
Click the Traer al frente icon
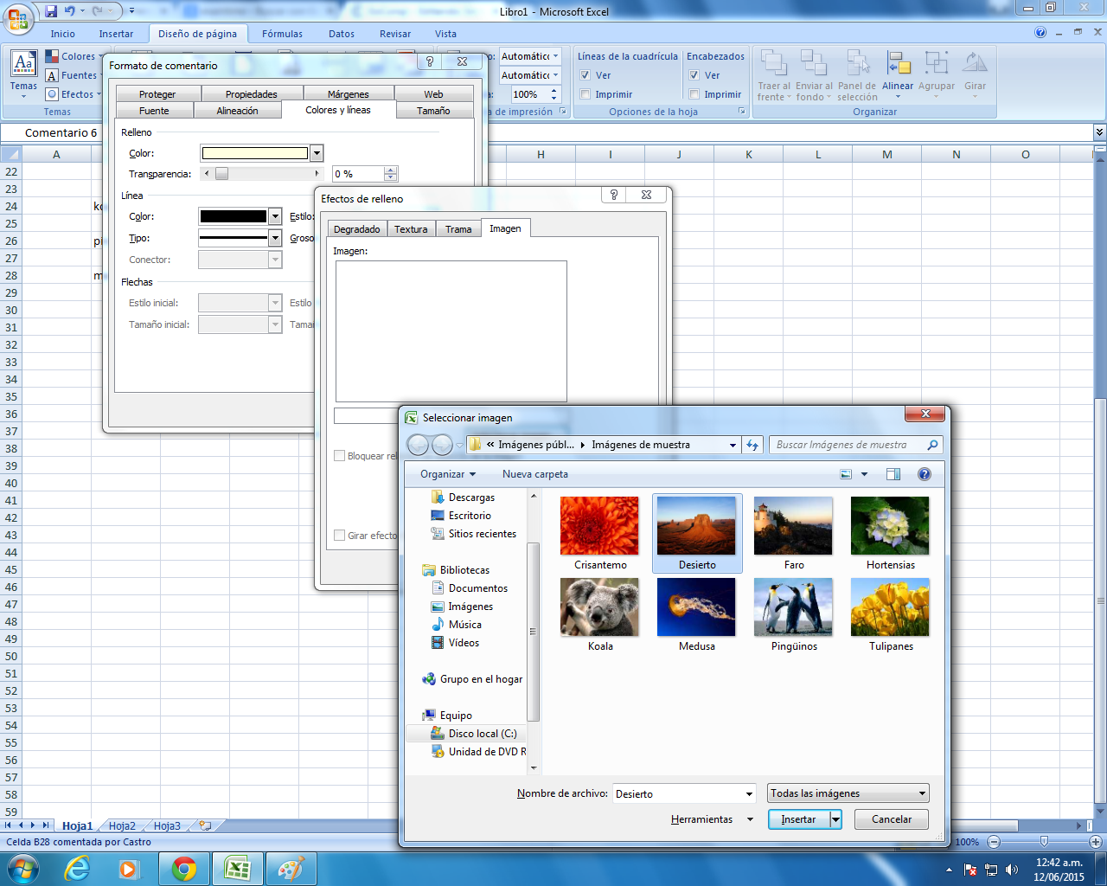pos(773,64)
